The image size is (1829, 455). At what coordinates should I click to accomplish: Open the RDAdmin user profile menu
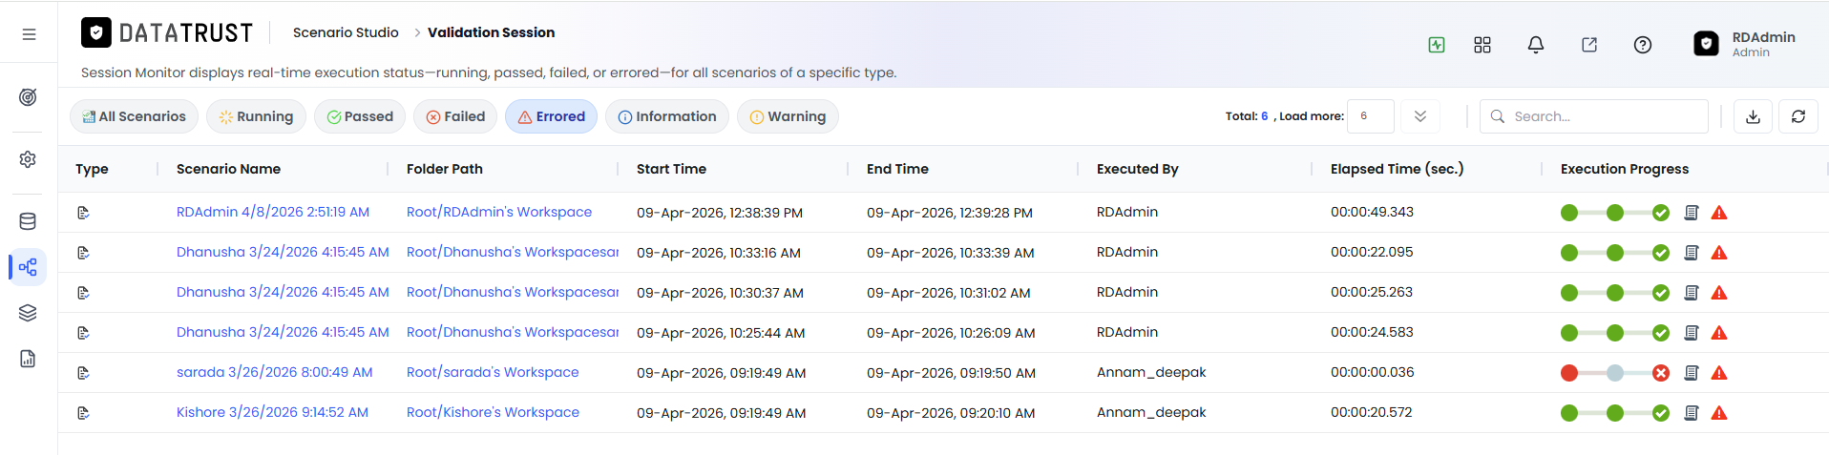tap(1744, 44)
